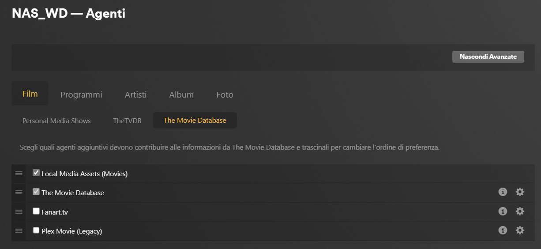Viewport: 541px width, 249px height.
Task: View info for Plex Movie (Legacy)
Action: pos(503,230)
